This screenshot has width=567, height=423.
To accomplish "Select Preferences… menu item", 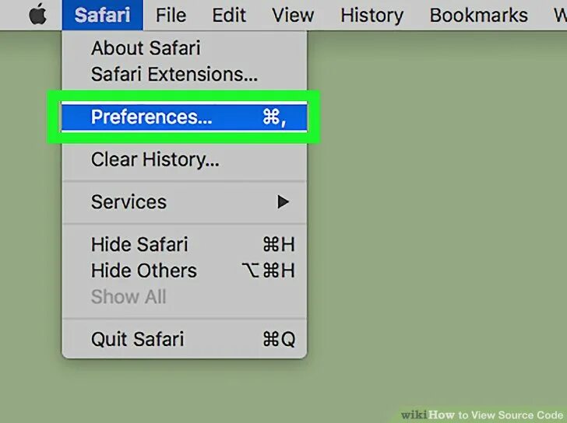I will coord(185,117).
